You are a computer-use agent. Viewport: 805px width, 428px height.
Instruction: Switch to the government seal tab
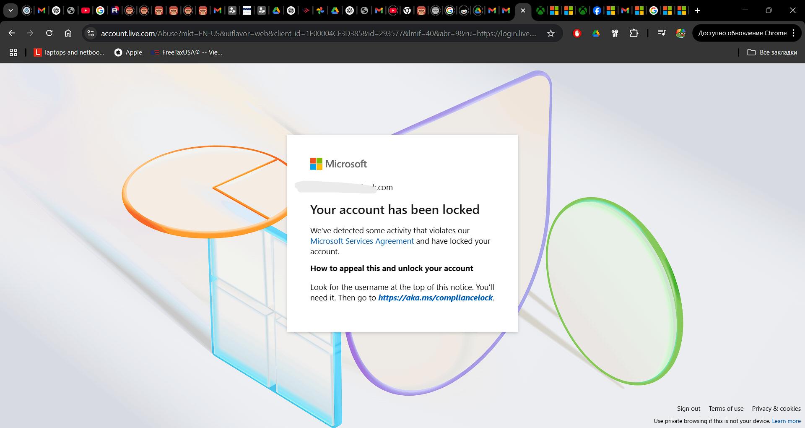27,10
